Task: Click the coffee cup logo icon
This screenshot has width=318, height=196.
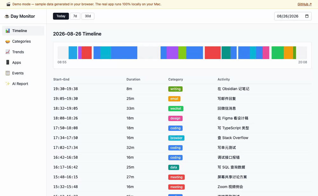Action: [x=7, y=16]
